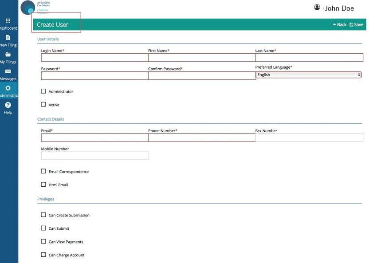377x263 pixels.
Task: Tick the Active checkbox
Action: 43,104
